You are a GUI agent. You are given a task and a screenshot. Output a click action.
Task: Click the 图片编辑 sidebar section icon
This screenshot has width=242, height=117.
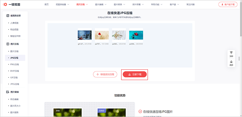coord(8,92)
